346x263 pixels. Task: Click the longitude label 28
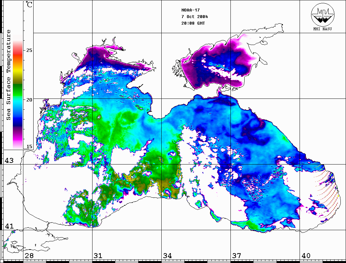pyautogui.click(x=29, y=256)
